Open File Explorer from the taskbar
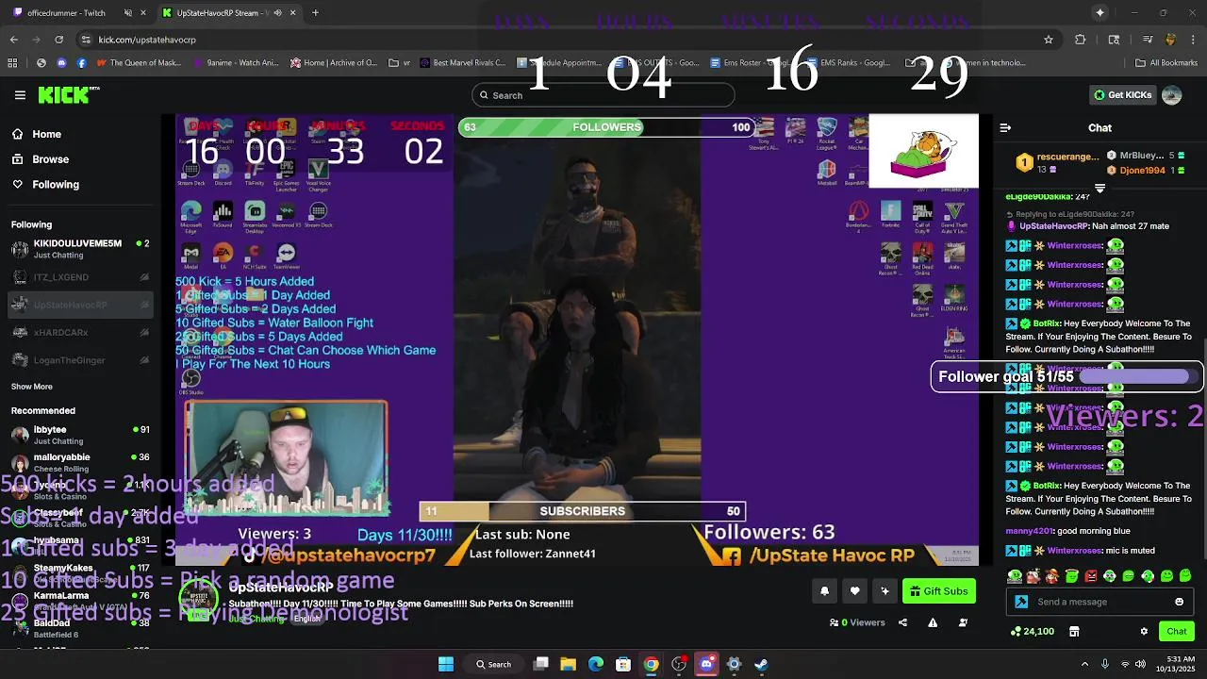The height and width of the screenshot is (679, 1207). (x=569, y=664)
